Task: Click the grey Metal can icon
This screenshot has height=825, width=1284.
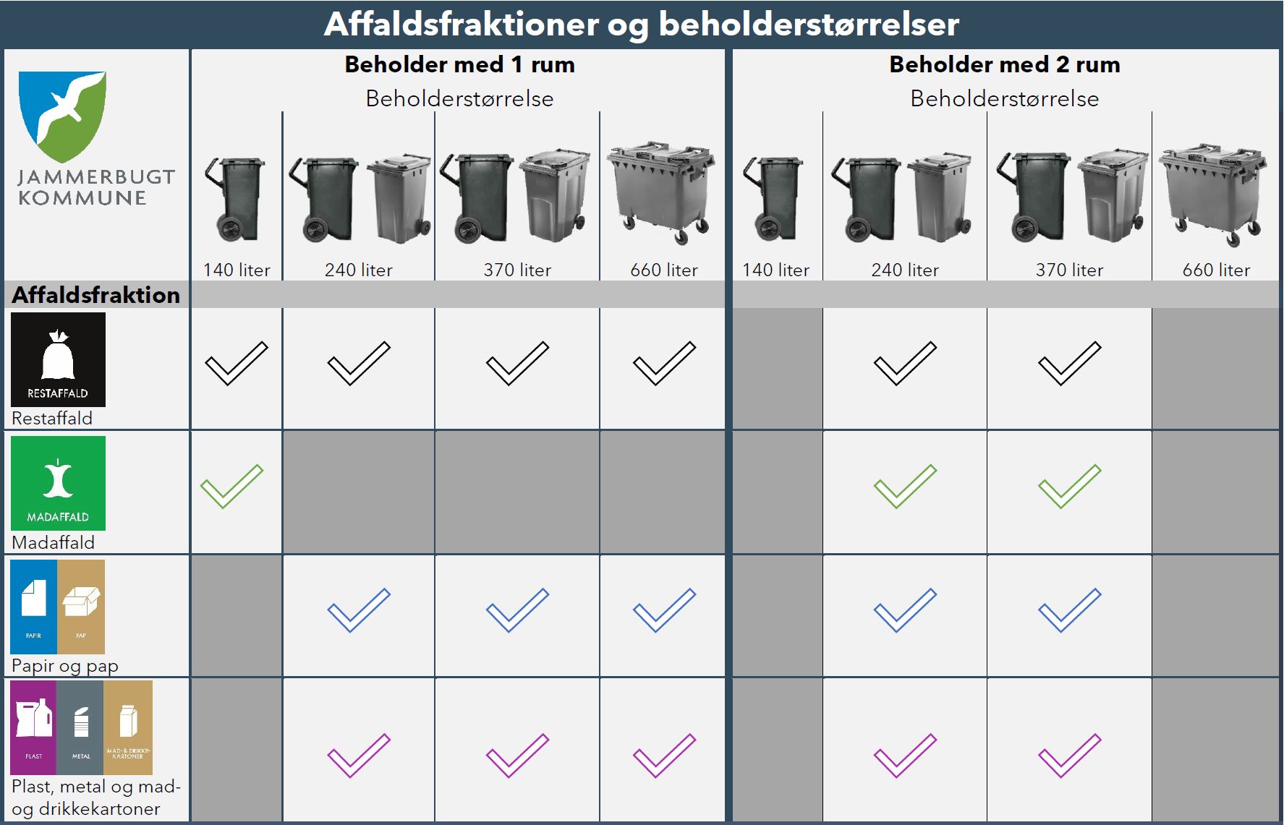Action: pos(80,727)
